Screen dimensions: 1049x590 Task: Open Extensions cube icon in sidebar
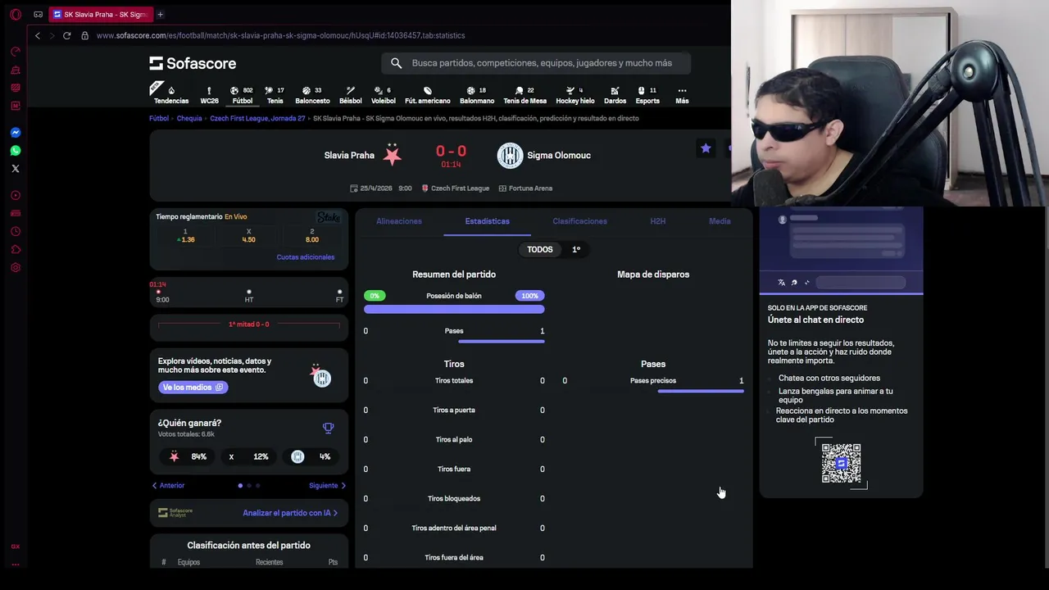point(15,249)
